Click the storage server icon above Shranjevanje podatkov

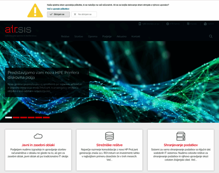click(x=181, y=136)
